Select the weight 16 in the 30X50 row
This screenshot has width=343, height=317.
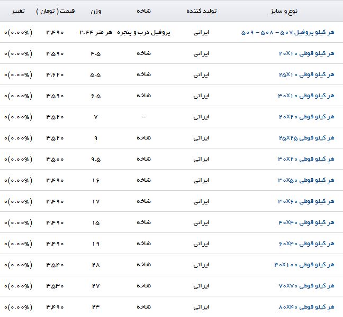96,181
